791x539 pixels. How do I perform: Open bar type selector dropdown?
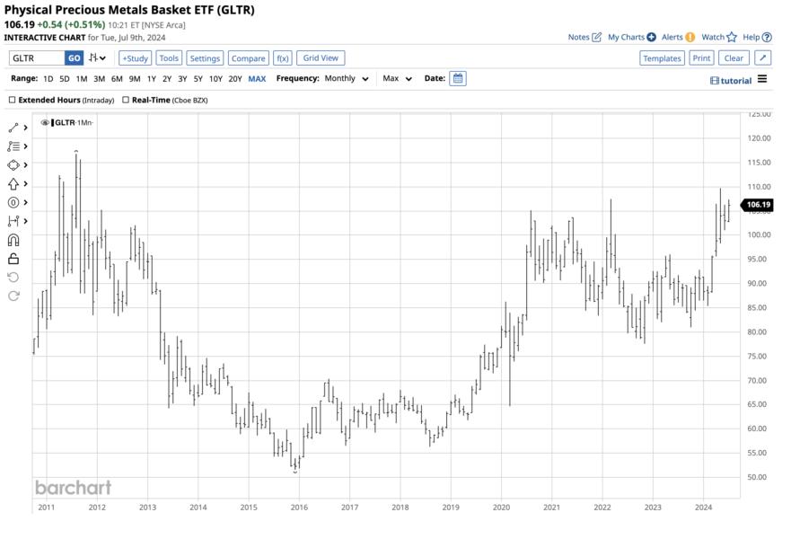(97, 58)
